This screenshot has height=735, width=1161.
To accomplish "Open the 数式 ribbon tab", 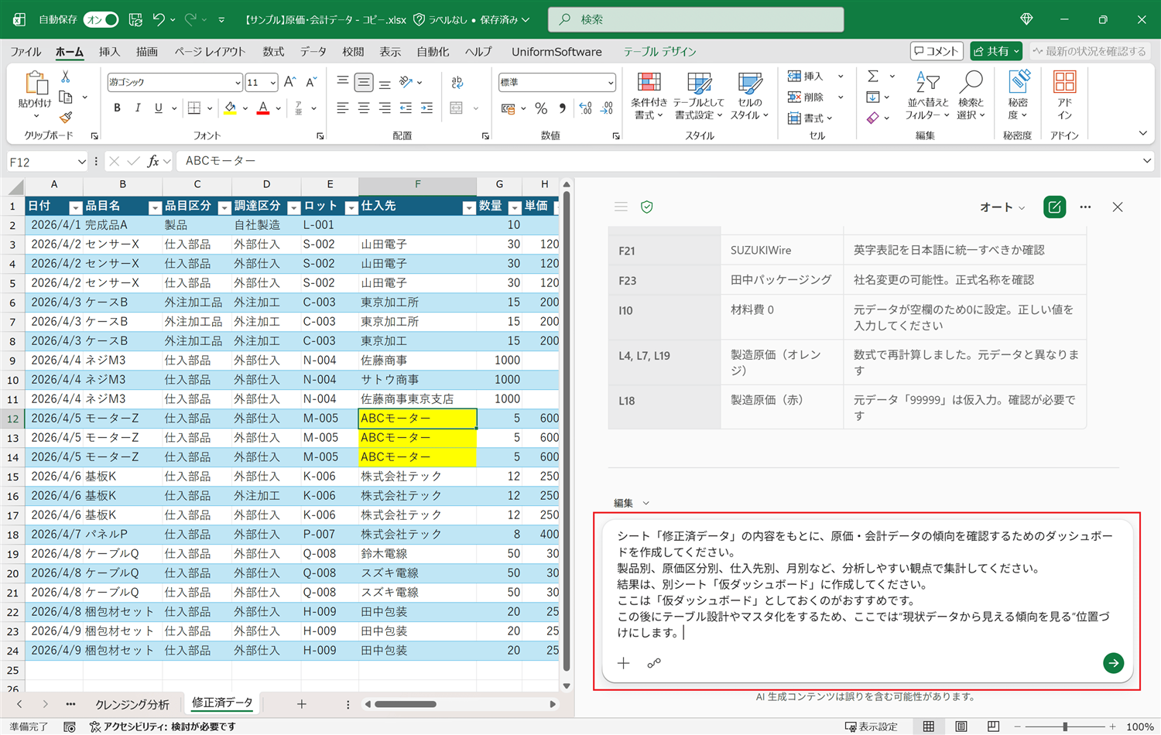I will point(273,52).
